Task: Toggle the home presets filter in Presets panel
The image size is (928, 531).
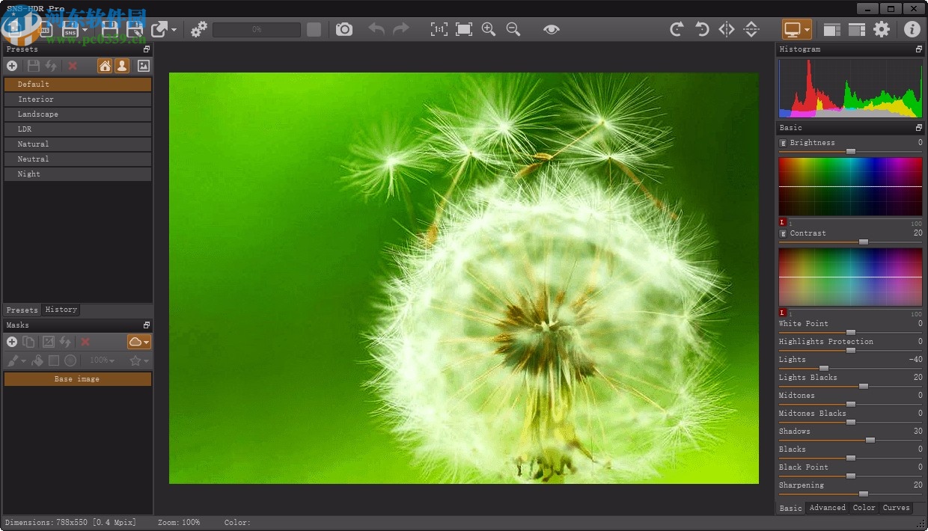Action: 105,66
